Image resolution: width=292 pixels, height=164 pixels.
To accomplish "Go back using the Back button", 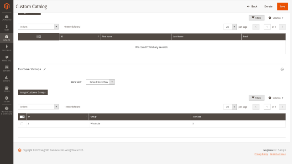I will click(x=252, y=6).
